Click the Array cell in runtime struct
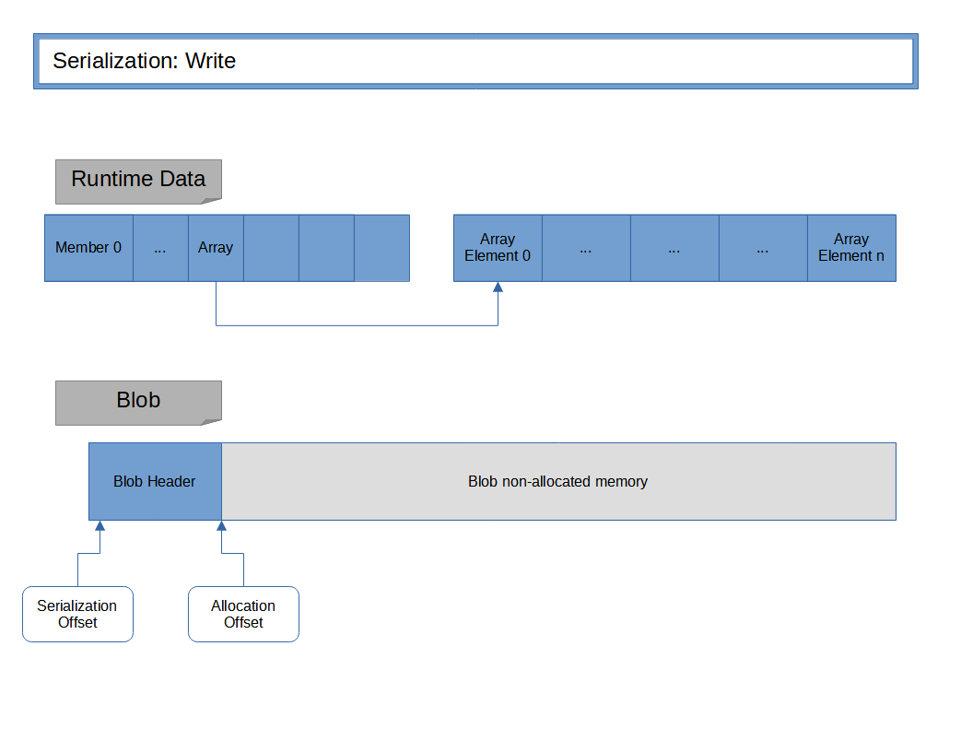Viewport: 973px width, 752px height. click(x=216, y=248)
